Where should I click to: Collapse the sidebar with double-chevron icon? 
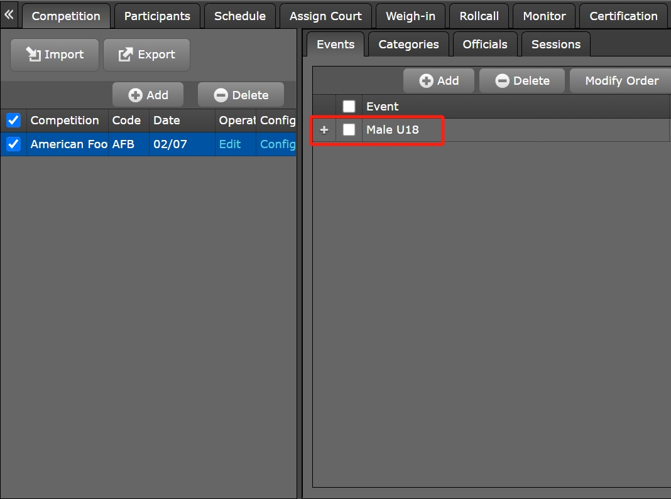pyautogui.click(x=9, y=14)
